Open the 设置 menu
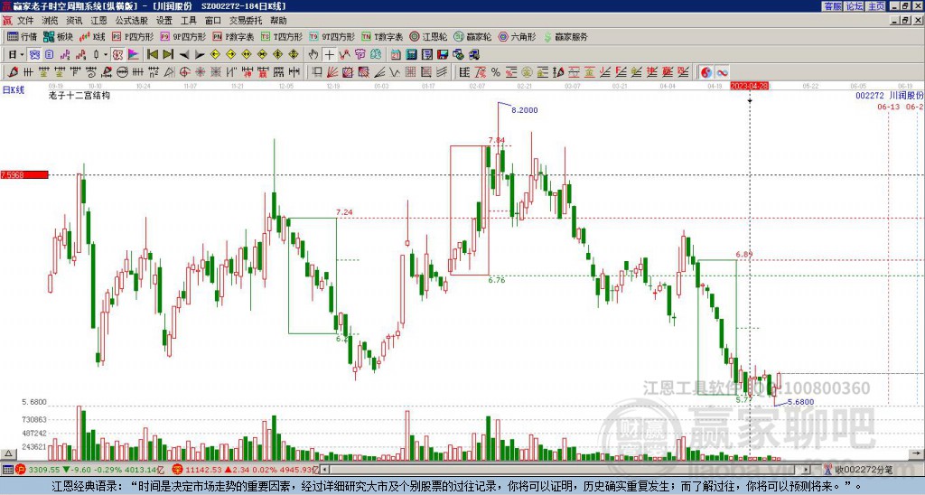 coord(164,21)
